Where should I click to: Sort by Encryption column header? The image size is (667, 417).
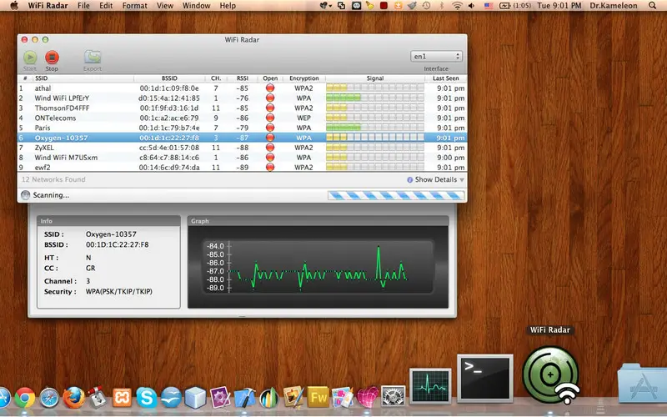[x=303, y=78]
